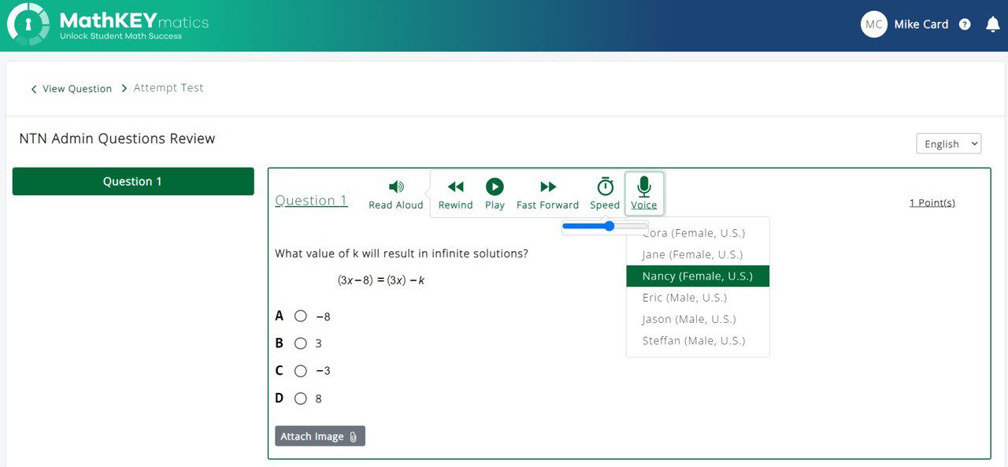The width and height of the screenshot is (1008, 467).
Task: Choose answer B radio button
Action: [x=300, y=343]
